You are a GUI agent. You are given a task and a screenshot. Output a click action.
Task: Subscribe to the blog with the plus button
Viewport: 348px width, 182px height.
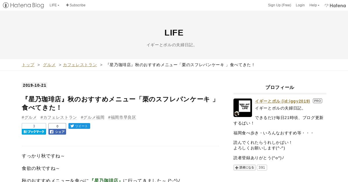point(76,5)
